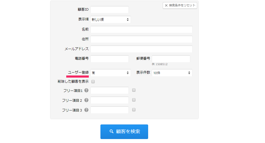Viewport: 265px width, 143px height.
Task: Focus the フリー項目1 text field
Action: pyautogui.click(x=109, y=91)
